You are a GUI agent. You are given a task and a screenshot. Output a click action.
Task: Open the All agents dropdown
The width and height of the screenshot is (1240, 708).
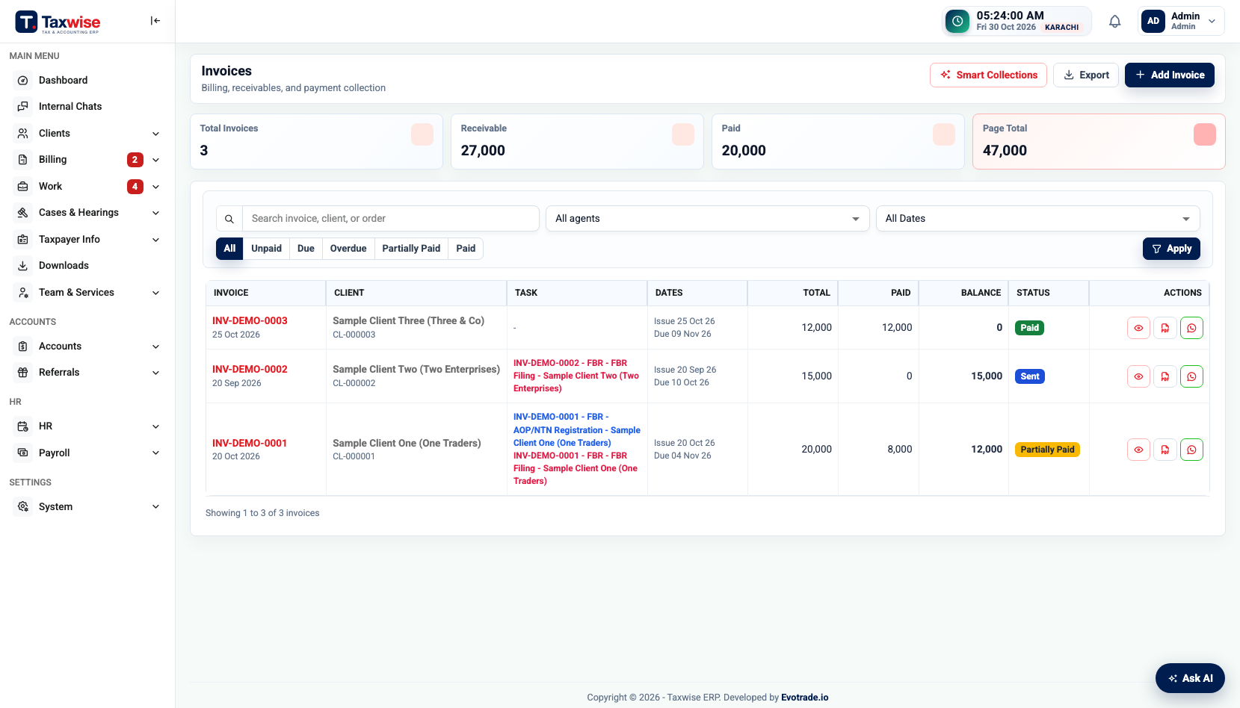707,219
